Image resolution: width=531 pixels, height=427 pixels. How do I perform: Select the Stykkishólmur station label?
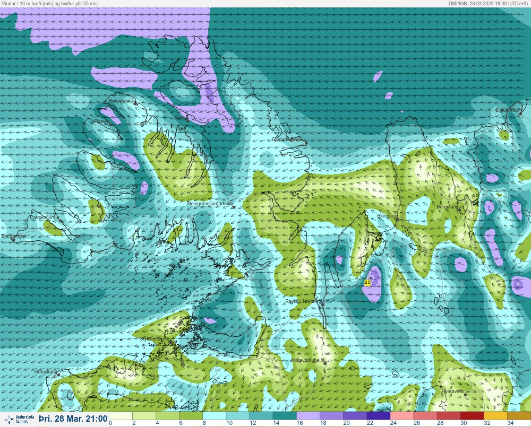(155, 339)
